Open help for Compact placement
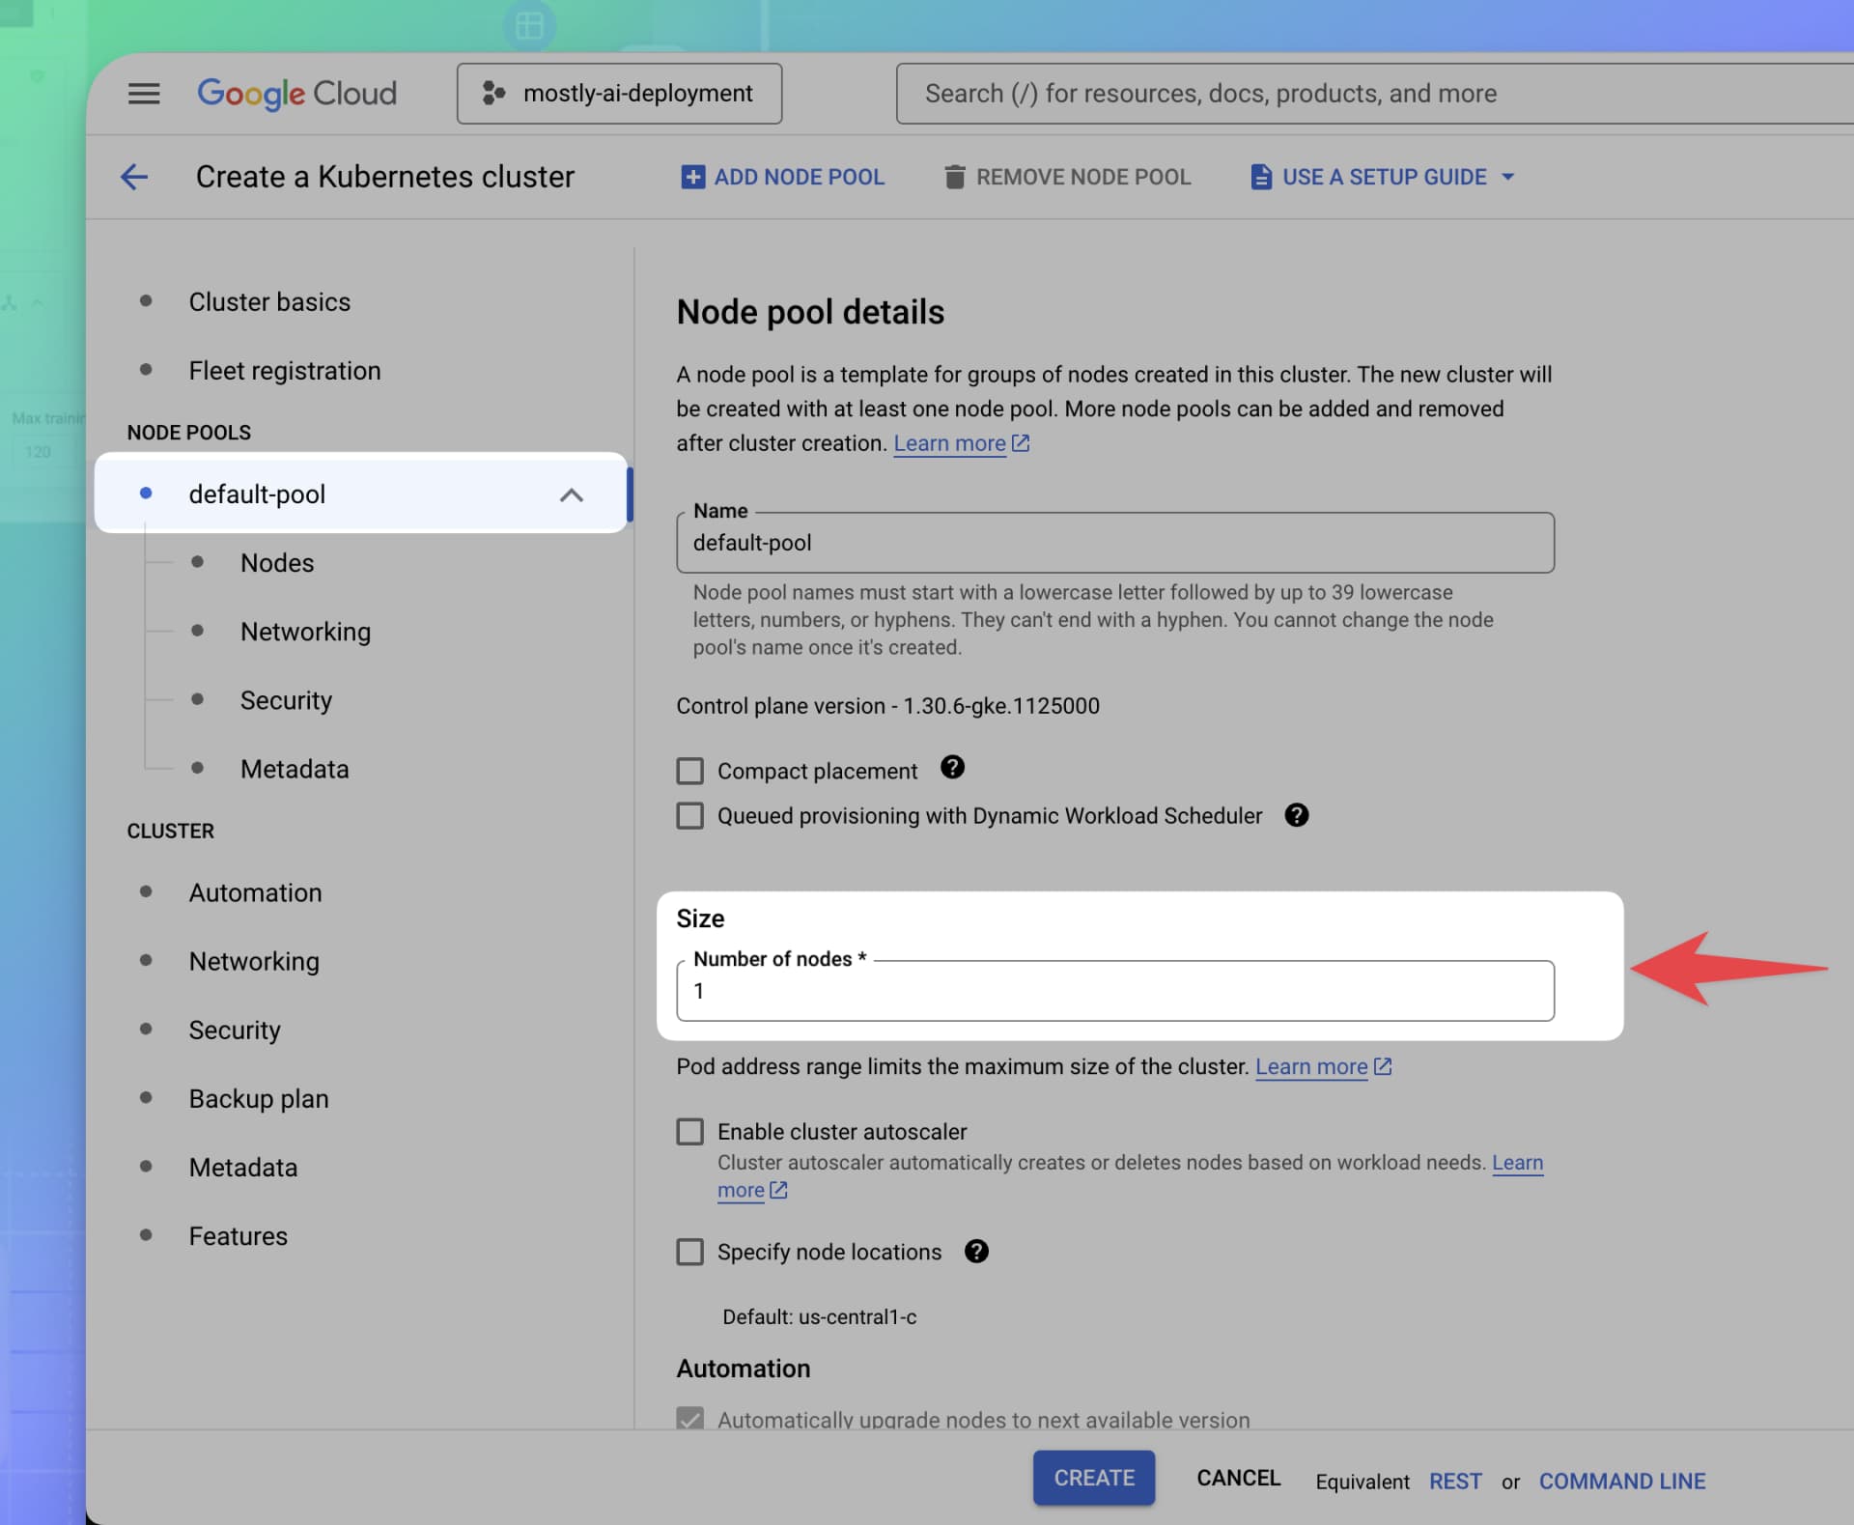 point(952,769)
